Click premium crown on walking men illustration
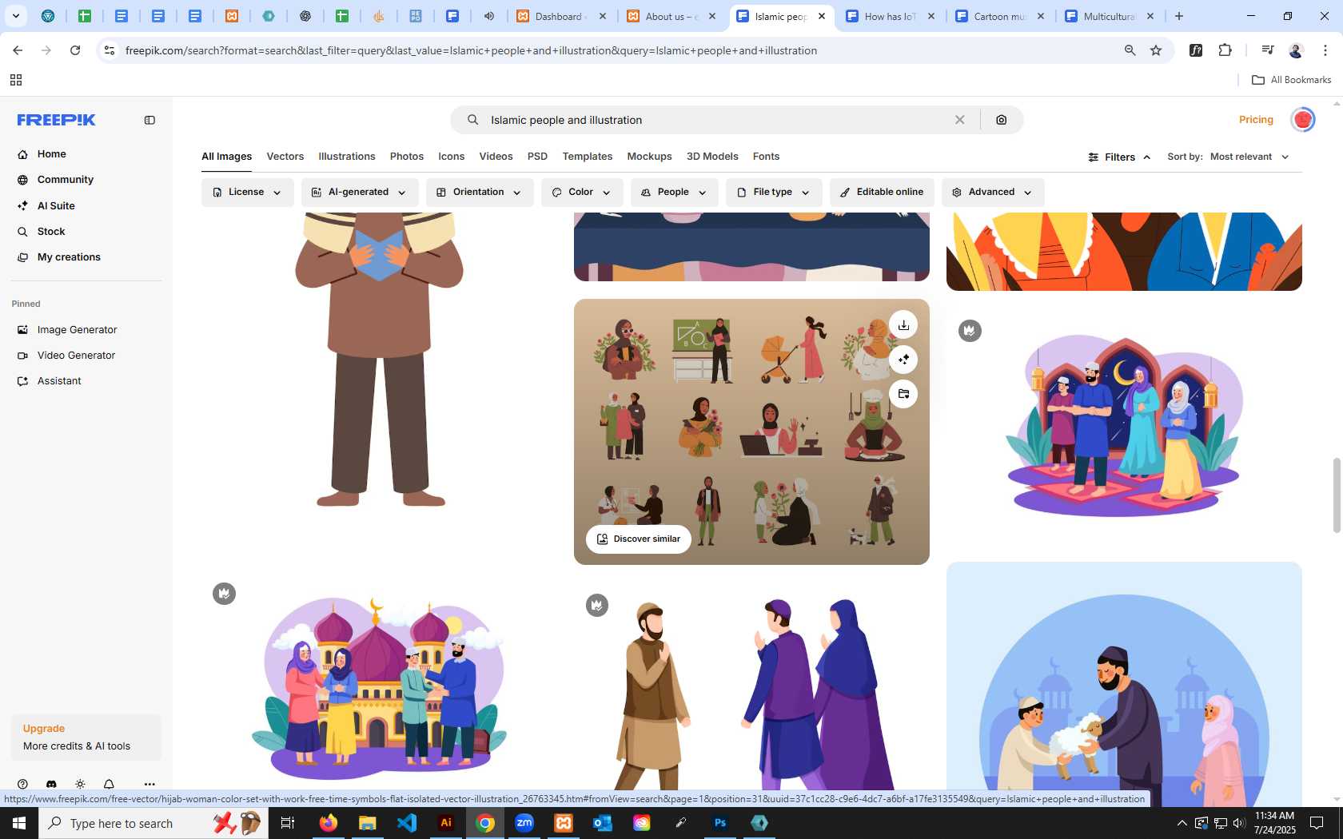1343x839 pixels. 596,606
